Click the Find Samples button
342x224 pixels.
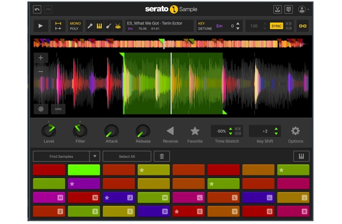61,156
